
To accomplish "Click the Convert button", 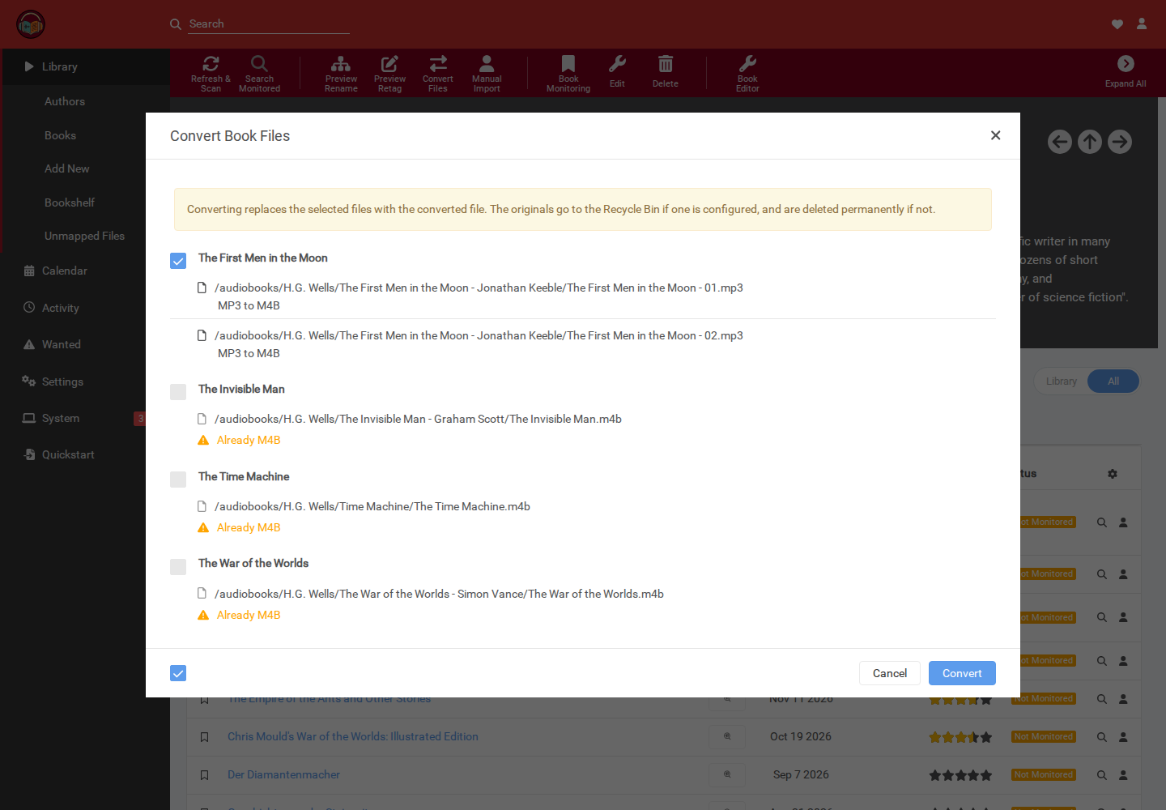I will point(962,673).
